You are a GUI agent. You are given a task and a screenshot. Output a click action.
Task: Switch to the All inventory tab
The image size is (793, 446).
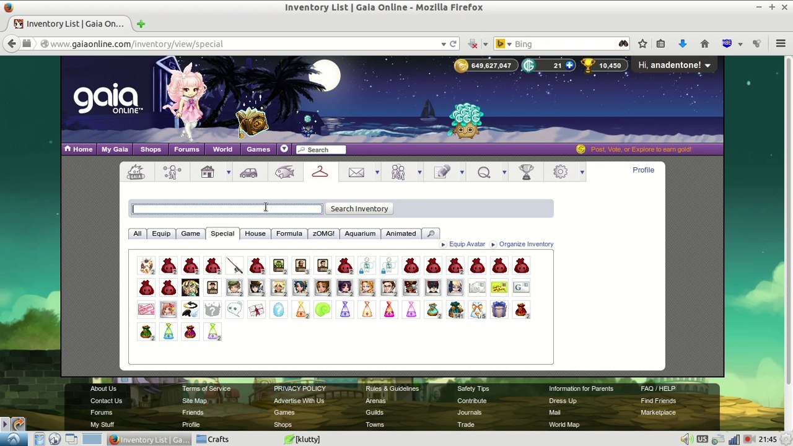pos(138,234)
